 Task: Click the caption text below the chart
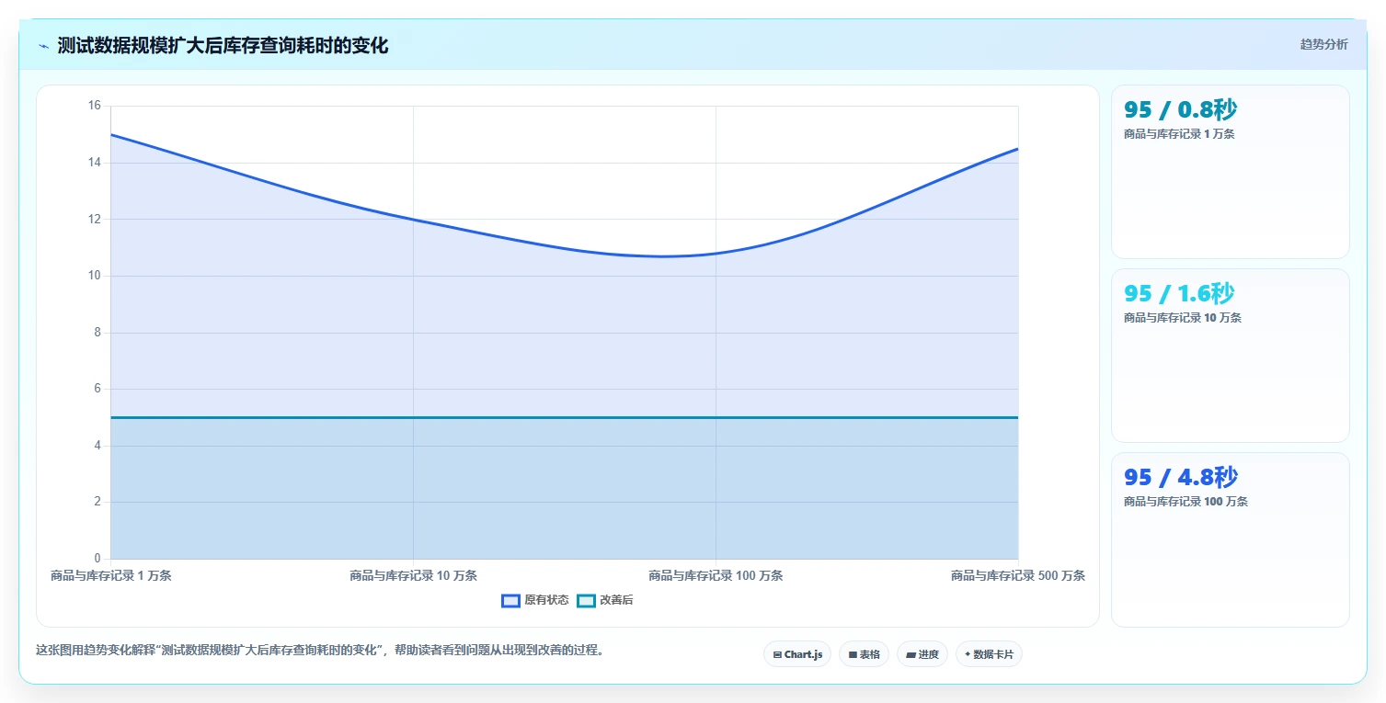tap(321, 650)
